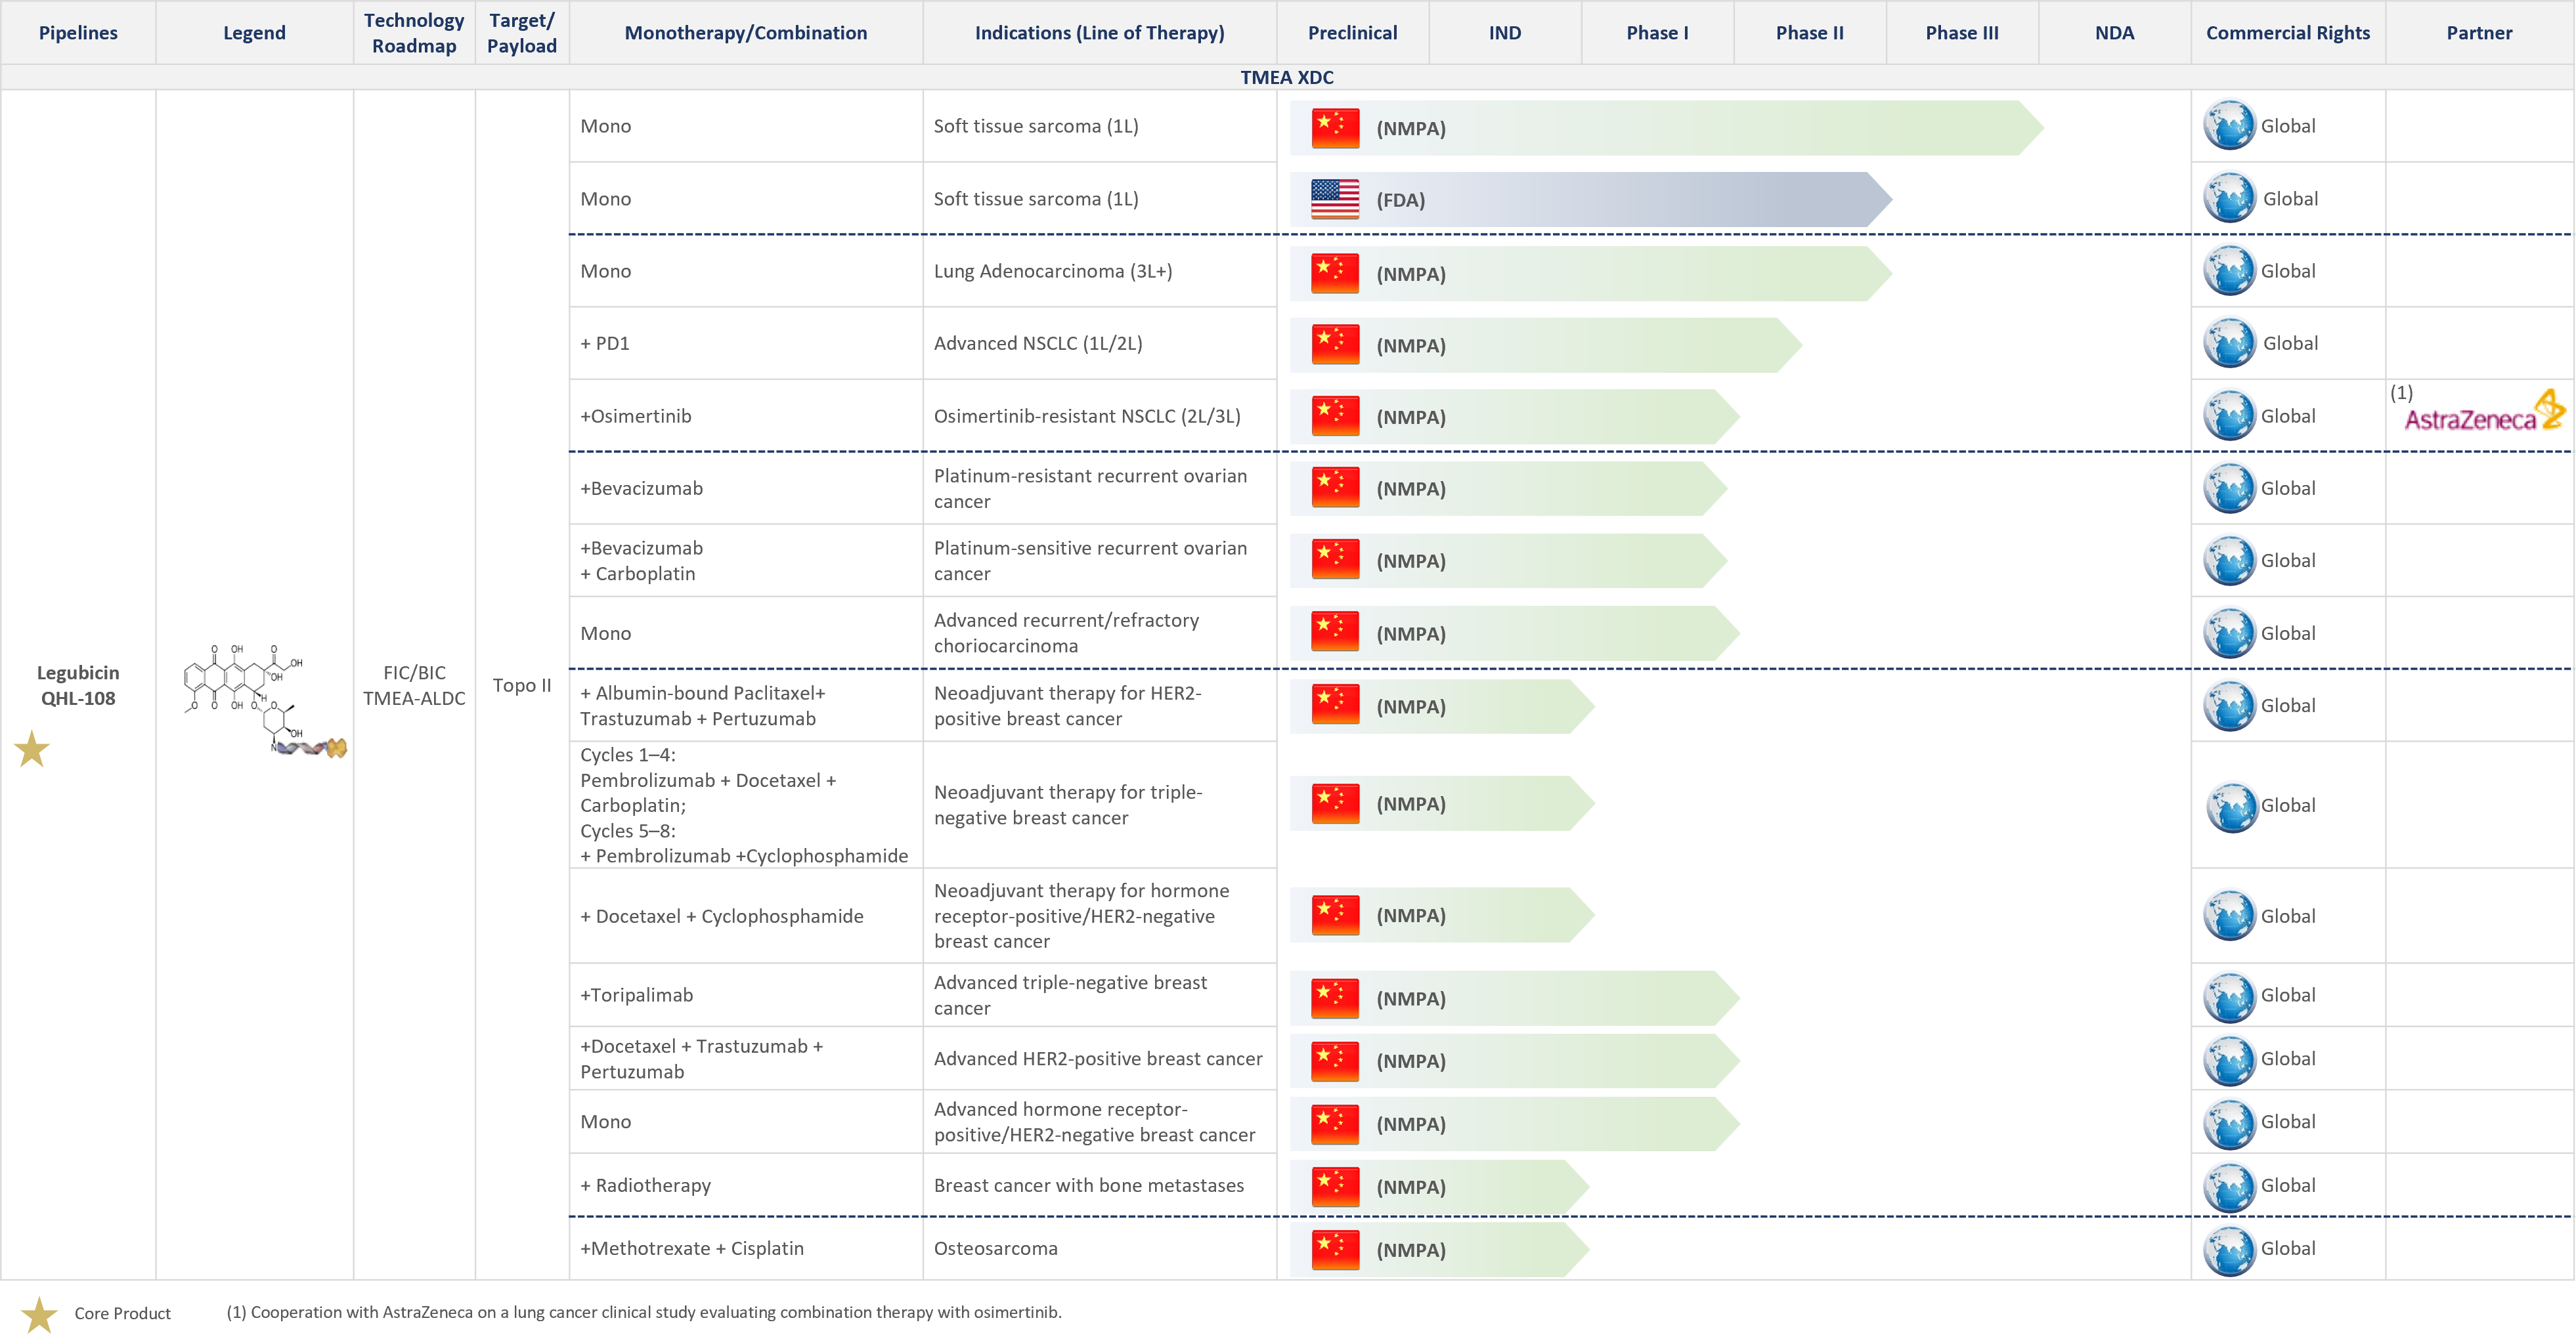Click the FIC/BIC TMEA-ALDC technology cell
Image resolution: width=2576 pixels, height=1335 pixels.
point(414,685)
